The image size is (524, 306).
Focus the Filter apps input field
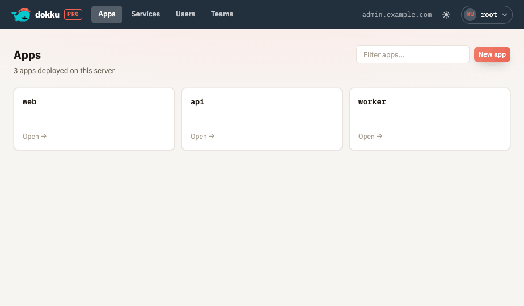coord(413,54)
